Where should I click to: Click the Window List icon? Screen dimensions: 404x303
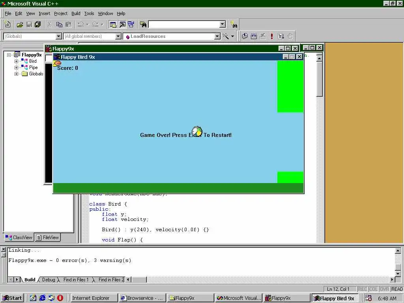click(131, 24)
